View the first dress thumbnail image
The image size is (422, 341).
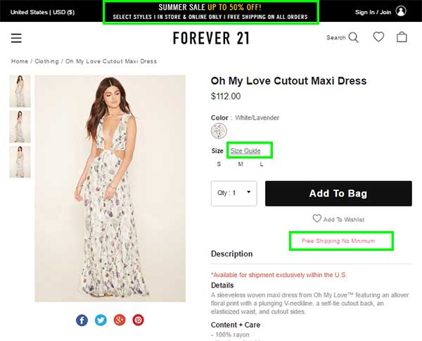pyautogui.click(x=20, y=91)
